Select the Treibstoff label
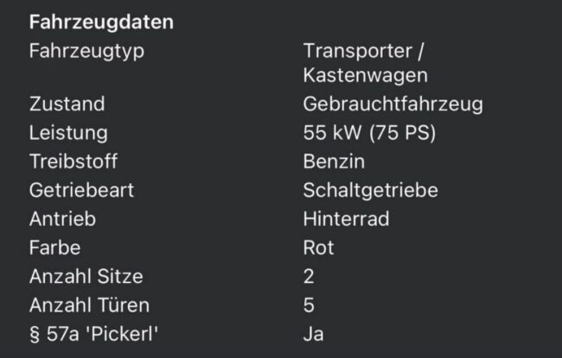The image size is (562, 358). pos(73,161)
